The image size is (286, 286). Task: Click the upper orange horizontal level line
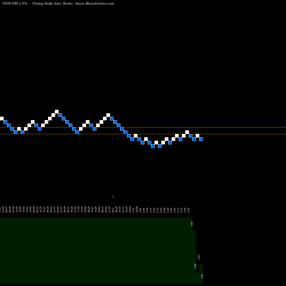143,127
